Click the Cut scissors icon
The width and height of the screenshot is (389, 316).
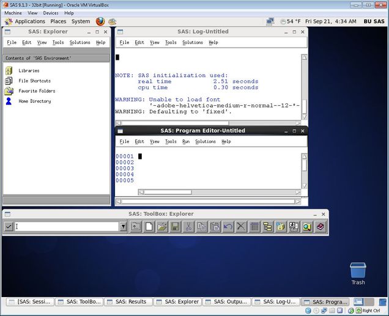point(188,227)
